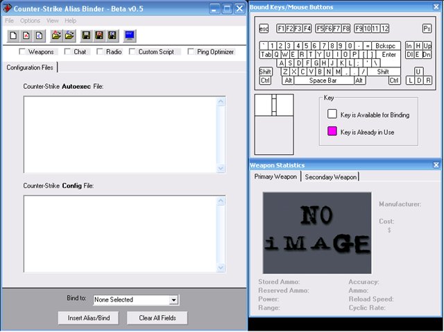This screenshot has height=332, width=444.
Task: Close the Bound Keys/Mouse Buttons panel
Action: click(436, 7)
